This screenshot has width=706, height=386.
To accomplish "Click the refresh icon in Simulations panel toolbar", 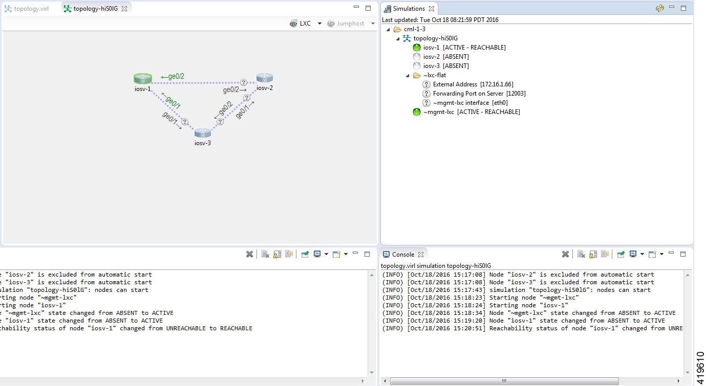I will coord(659,8).
